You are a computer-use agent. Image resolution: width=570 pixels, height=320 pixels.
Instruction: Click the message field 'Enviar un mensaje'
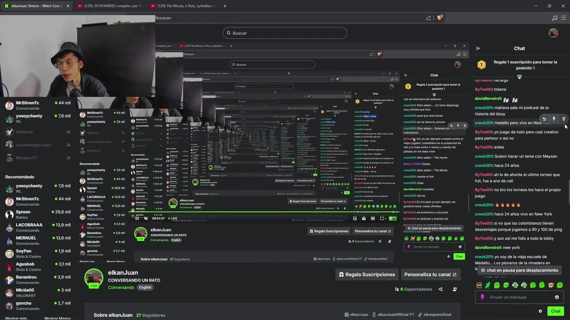pyautogui.click(x=519, y=297)
